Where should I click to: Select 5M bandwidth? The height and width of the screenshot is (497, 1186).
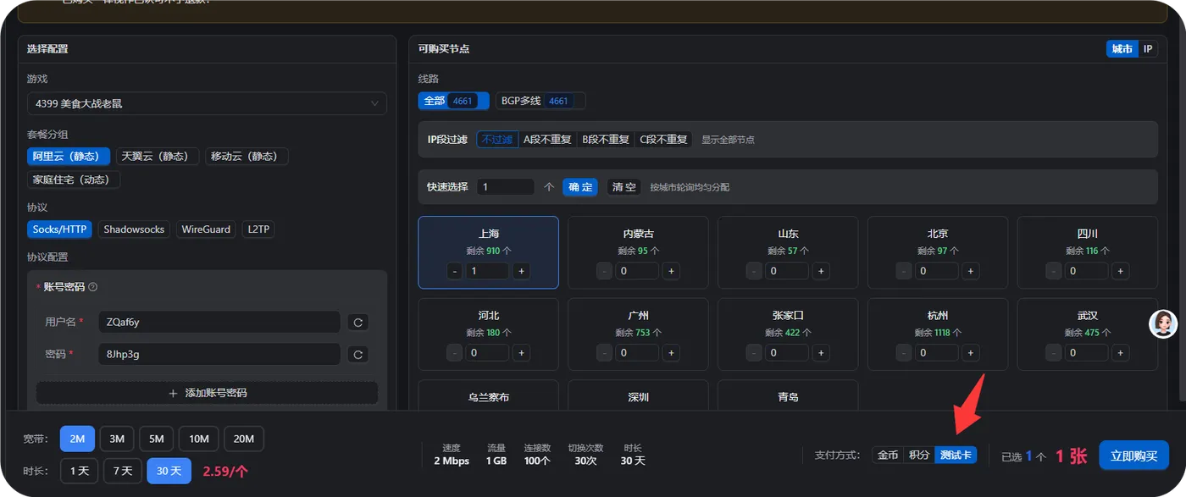point(157,439)
